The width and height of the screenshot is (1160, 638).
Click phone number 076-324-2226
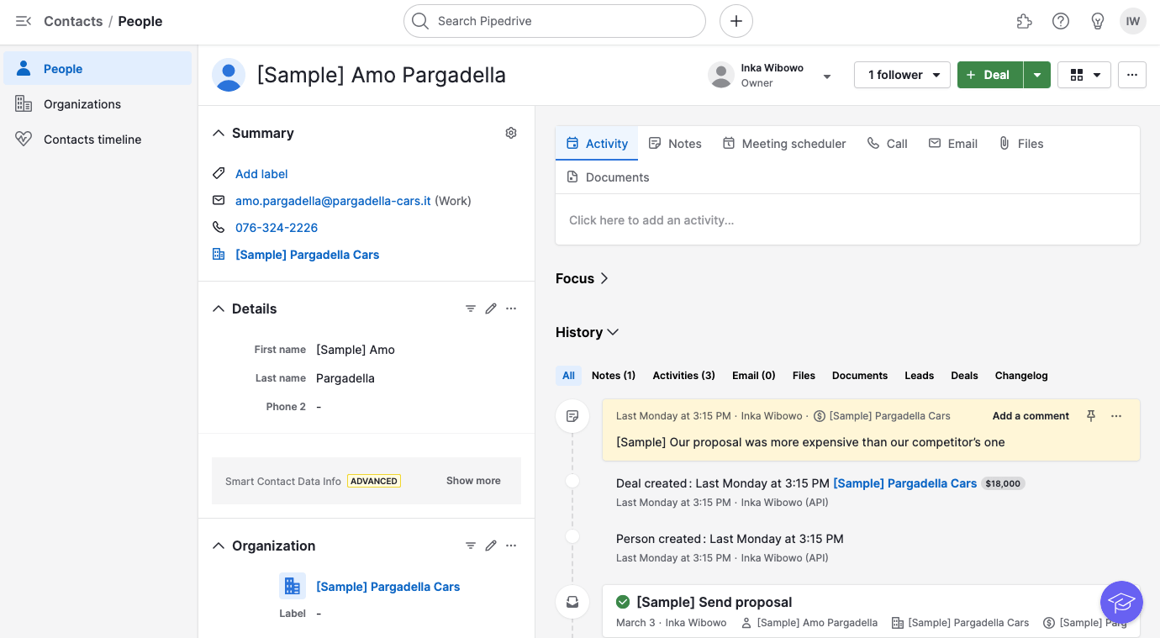click(277, 228)
